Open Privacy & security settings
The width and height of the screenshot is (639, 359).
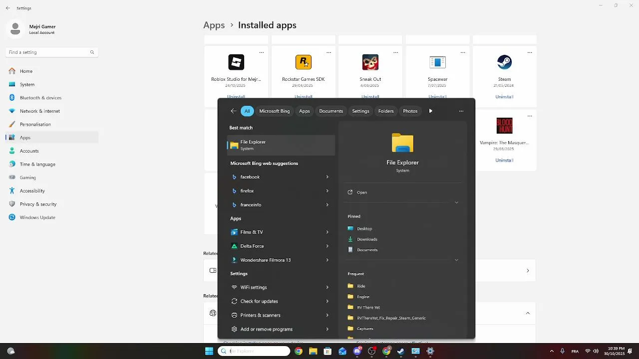[x=52, y=204]
